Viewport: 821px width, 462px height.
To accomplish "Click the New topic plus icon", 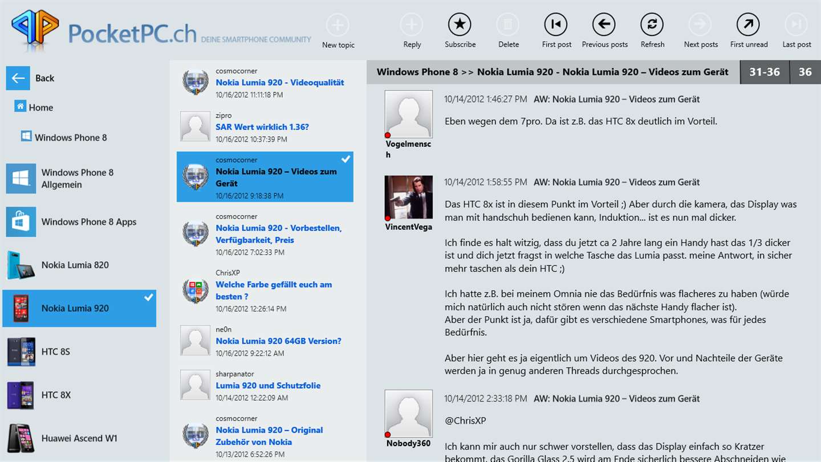I will point(338,25).
